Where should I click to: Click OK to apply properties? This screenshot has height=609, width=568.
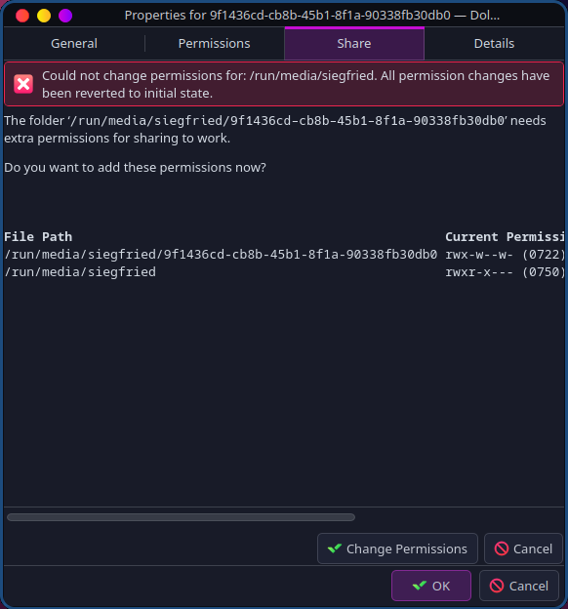tap(431, 586)
